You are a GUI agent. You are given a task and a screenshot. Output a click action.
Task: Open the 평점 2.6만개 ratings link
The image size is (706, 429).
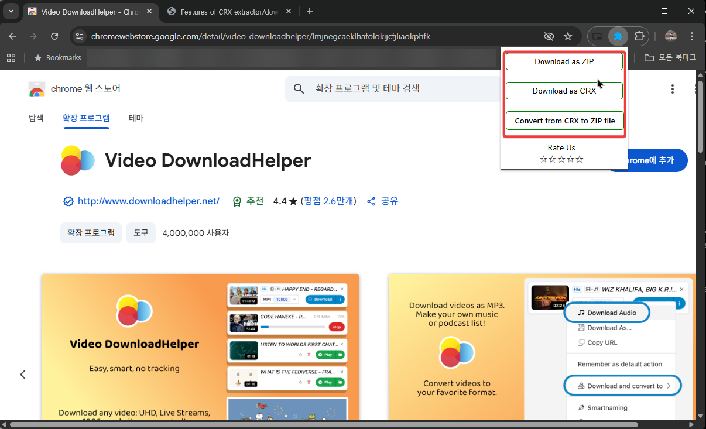pos(328,201)
